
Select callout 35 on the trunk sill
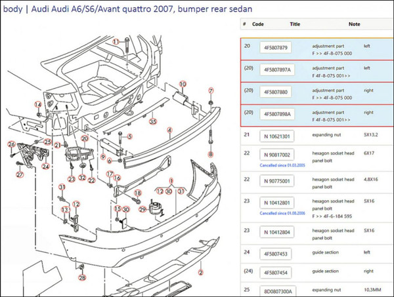pos(153,121)
